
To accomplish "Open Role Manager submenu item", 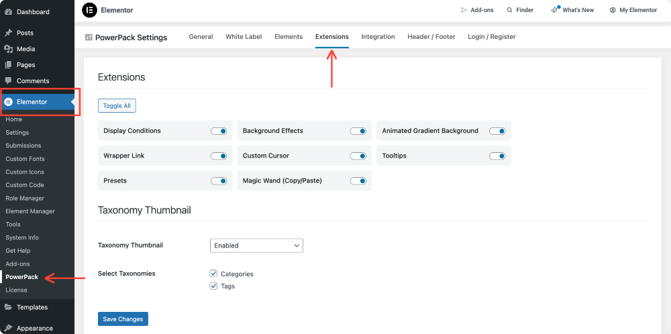I will point(25,198).
